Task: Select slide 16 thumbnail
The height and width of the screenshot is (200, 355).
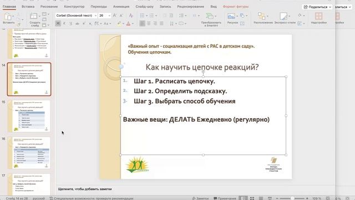Action: click(29, 153)
